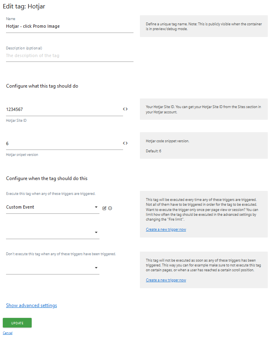The image size is (273, 340).
Task: Insert a variable into the Hotjar snippet version field
Action: [125, 143]
